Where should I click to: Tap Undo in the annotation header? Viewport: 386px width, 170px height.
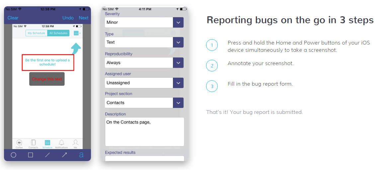click(x=68, y=18)
